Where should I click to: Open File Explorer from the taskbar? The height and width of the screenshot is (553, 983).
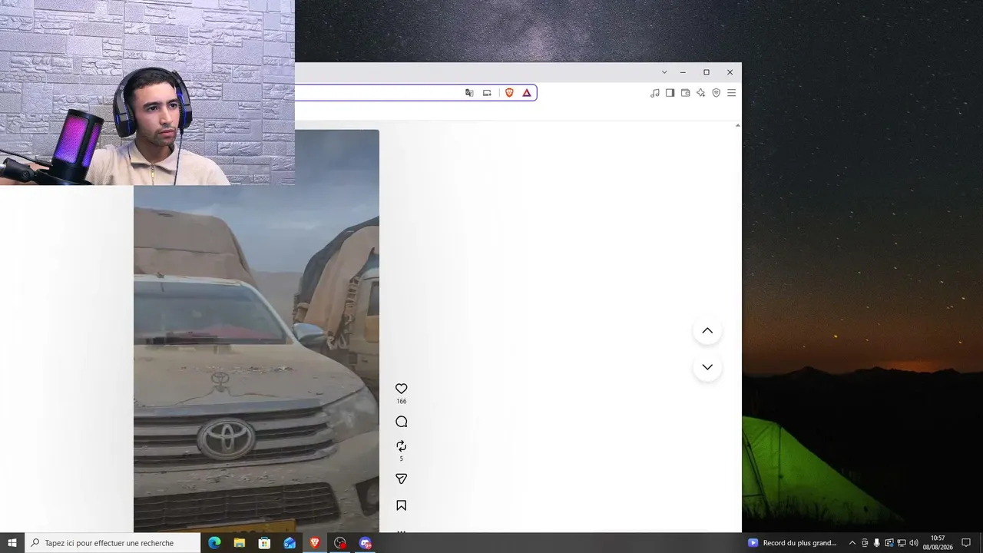pyautogui.click(x=240, y=543)
